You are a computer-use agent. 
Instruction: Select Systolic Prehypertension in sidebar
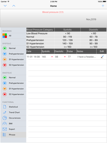coord(13,54)
